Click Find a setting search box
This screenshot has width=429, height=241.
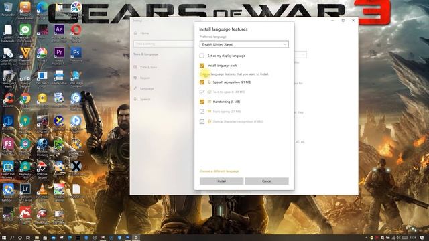[164, 44]
